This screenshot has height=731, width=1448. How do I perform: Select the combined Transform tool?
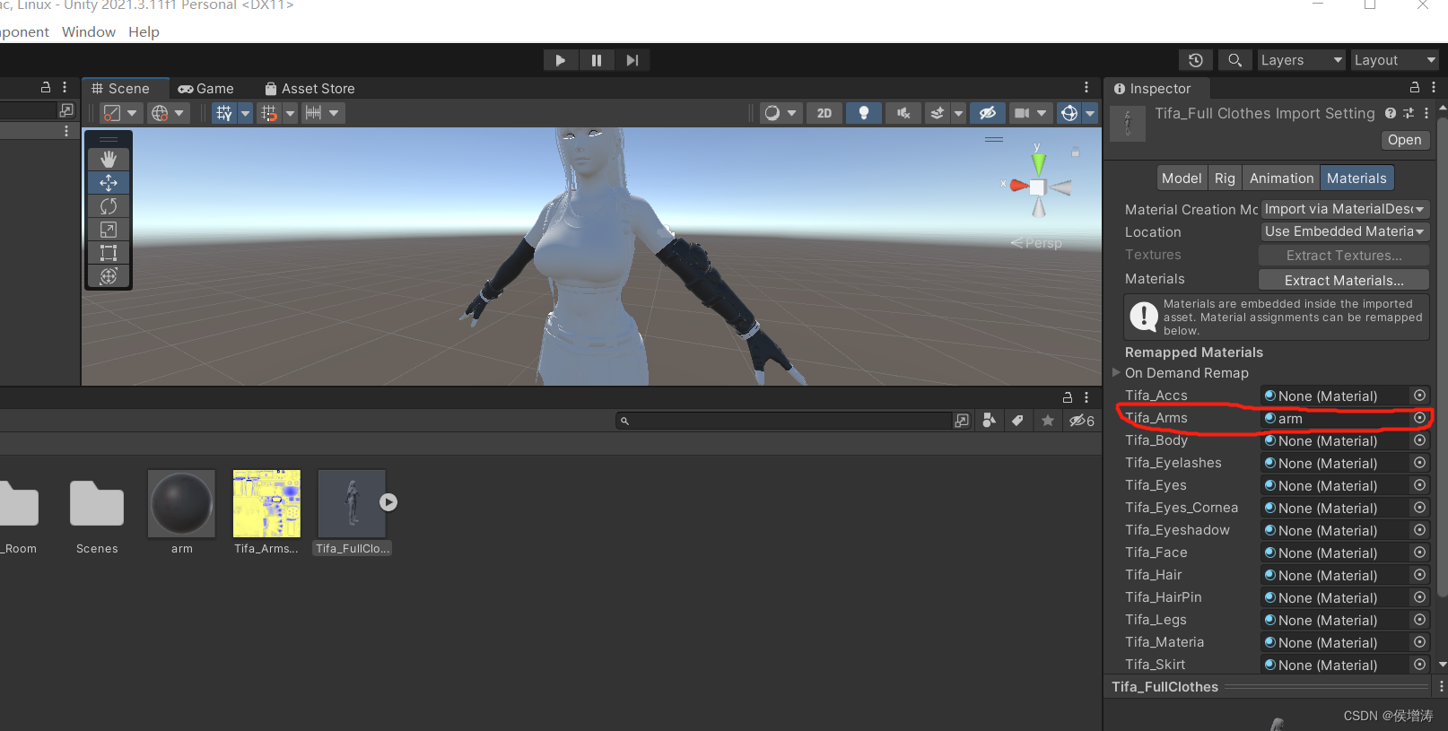coord(109,276)
